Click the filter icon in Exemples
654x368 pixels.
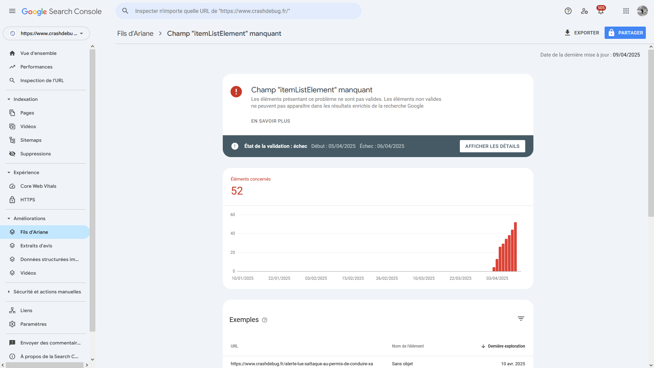pos(521,319)
